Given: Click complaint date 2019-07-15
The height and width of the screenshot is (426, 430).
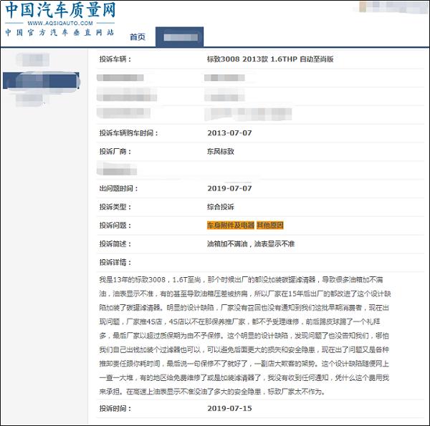Looking at the screenshot, I should click(229, 409).
